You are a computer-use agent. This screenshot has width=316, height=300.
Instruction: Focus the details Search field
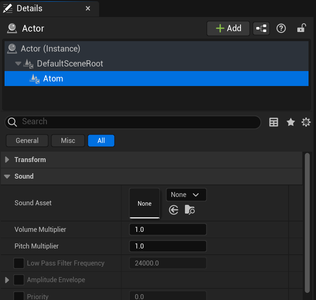point(133,122)
